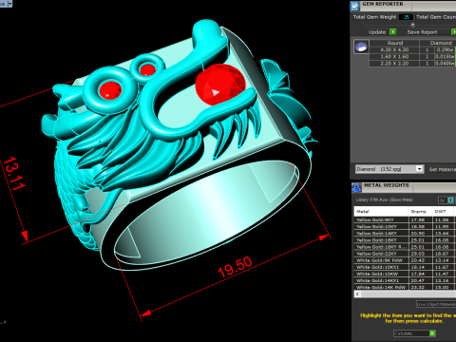This screenshot has height=342, width=456.
Task: Select the White Gold 10KW row
Action: [x=404, y=274]
